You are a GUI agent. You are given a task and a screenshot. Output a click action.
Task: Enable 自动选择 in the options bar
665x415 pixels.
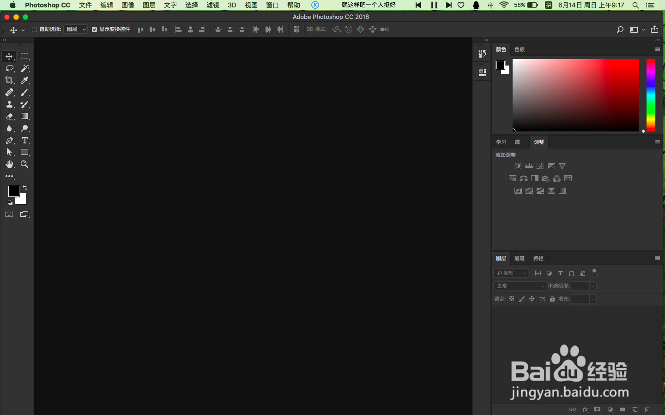[x=34, y=29]
